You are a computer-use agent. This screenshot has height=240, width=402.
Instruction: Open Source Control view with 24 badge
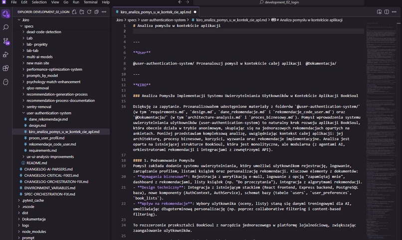5,41
